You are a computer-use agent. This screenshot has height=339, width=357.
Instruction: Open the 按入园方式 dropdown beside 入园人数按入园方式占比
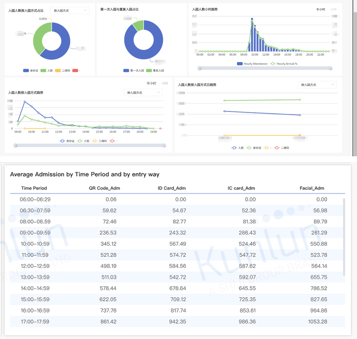click(x=70, y=10)
